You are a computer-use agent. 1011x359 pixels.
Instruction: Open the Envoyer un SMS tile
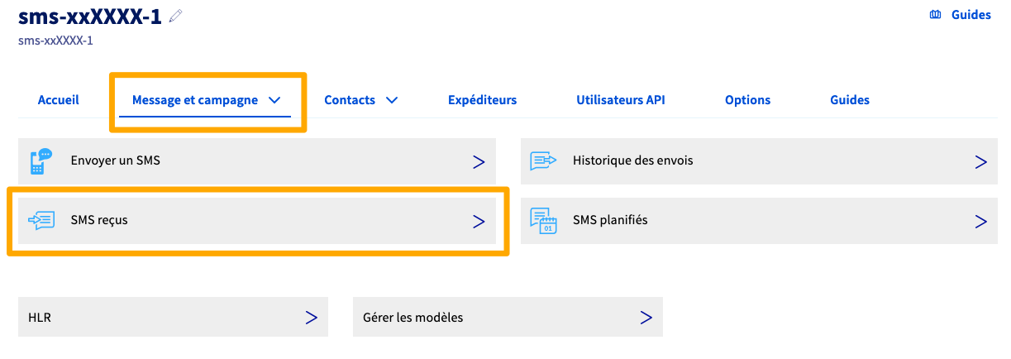(256, 161)
